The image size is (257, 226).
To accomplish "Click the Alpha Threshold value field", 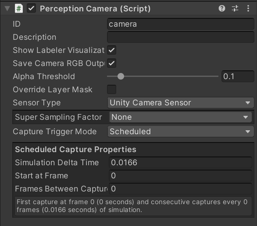I will 238,76.
